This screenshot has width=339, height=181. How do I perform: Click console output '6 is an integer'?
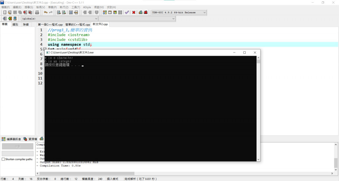[58, 61]
